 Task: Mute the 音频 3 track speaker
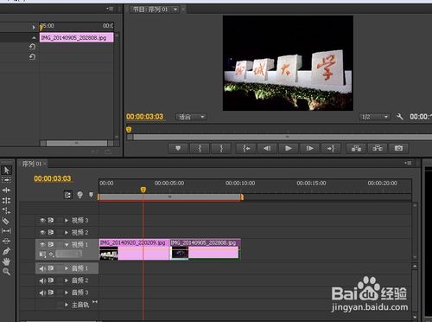[x=42, y=293]
